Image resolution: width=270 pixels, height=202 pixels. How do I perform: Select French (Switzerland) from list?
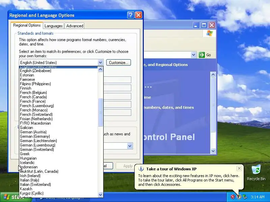click(x=58, y=114)
